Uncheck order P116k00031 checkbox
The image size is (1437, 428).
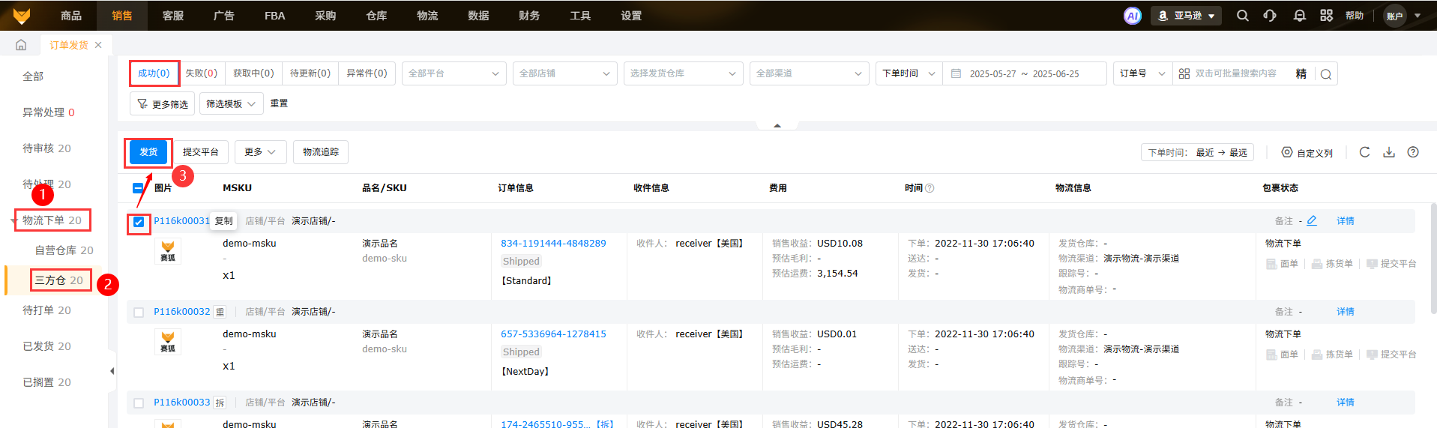[139, 222]
